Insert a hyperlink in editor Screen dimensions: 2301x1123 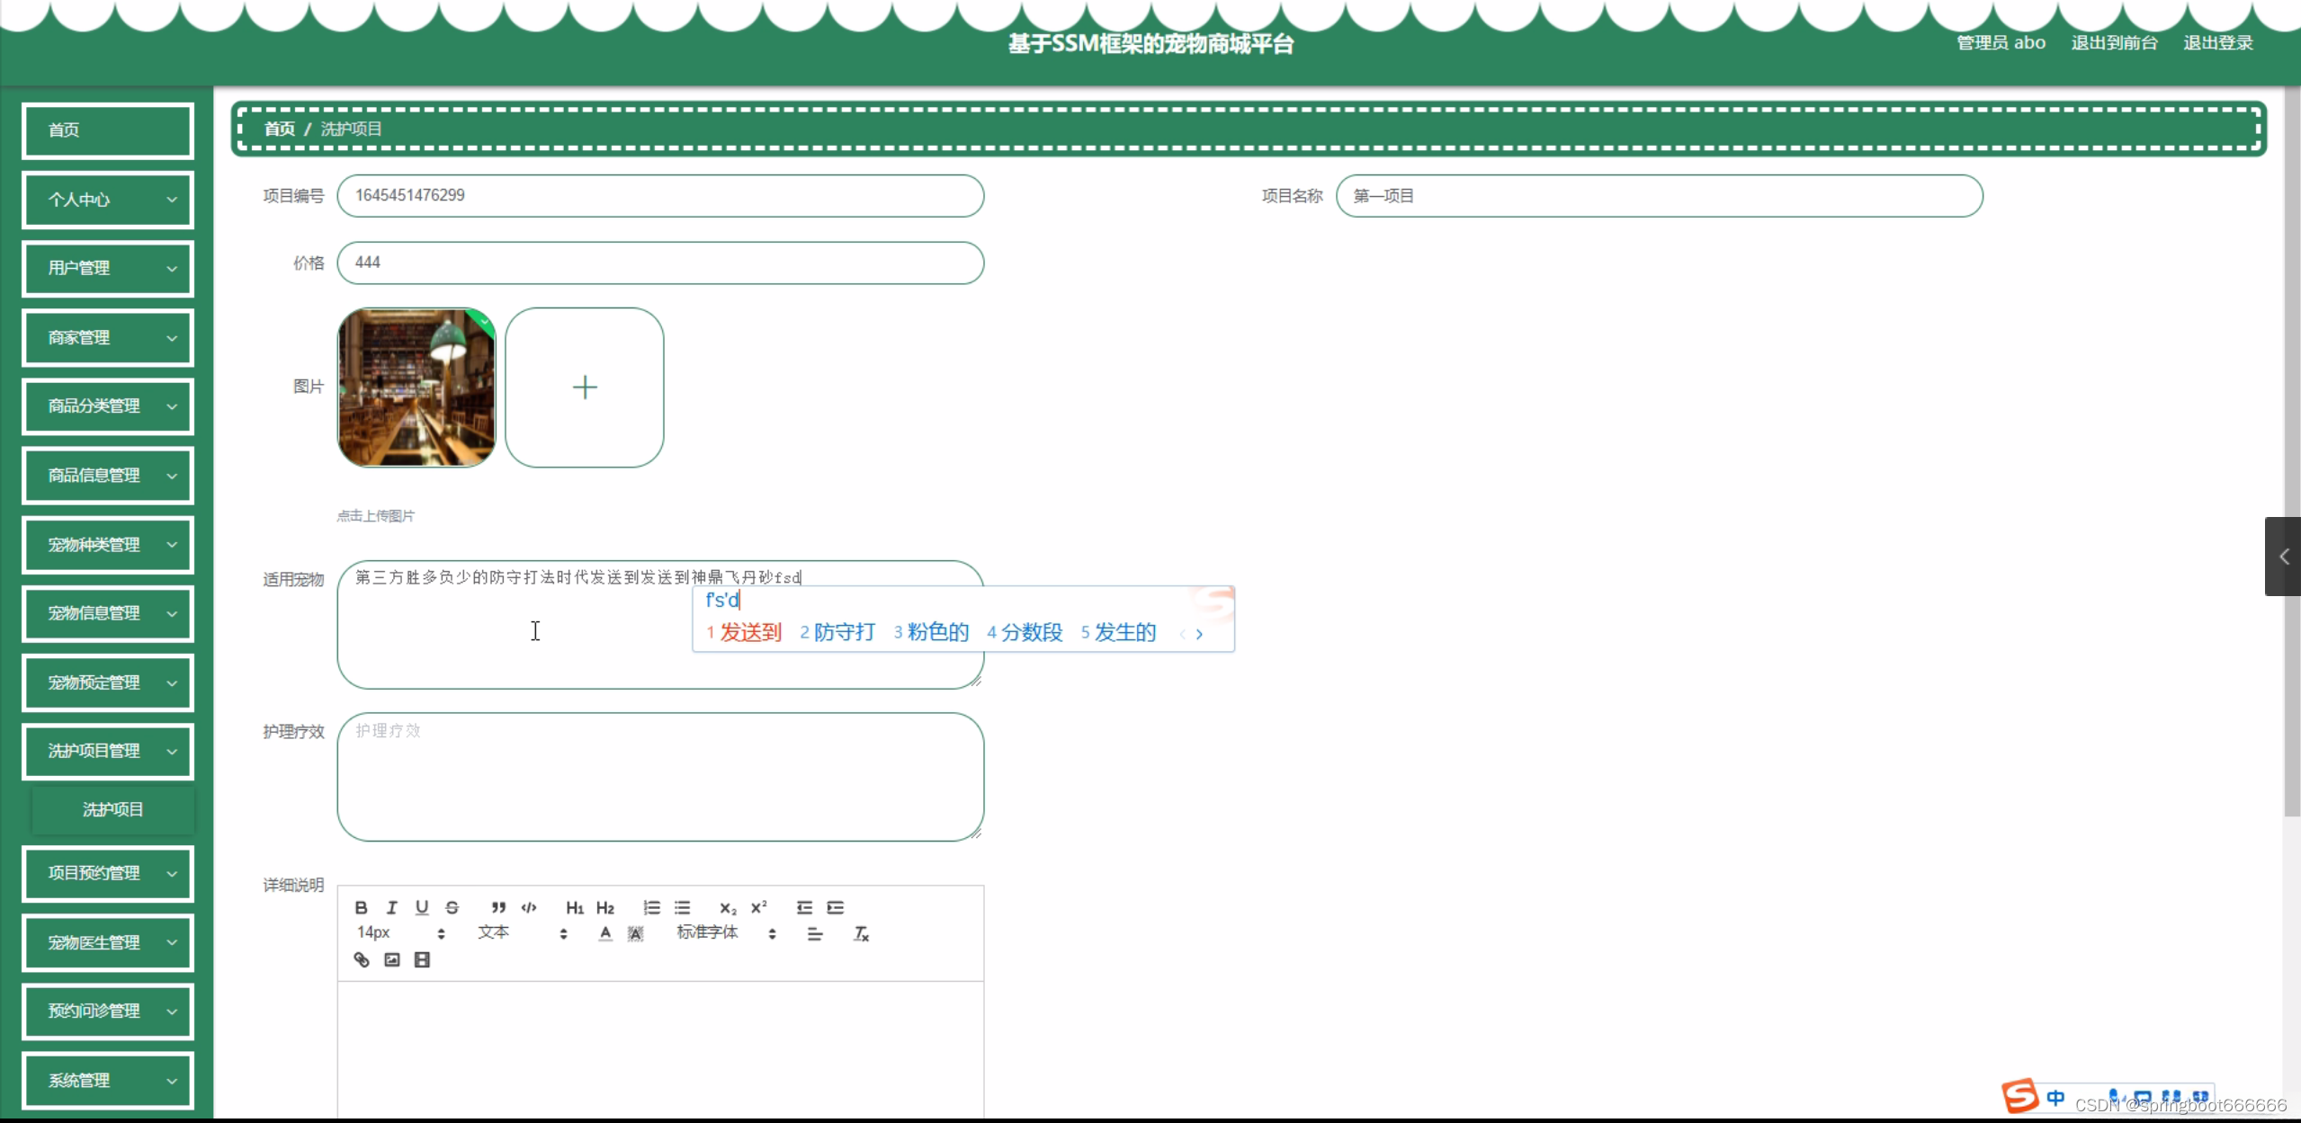point(362,959)
